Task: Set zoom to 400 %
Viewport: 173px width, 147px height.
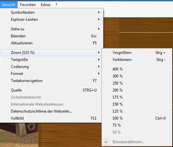Action: (137, 69)
